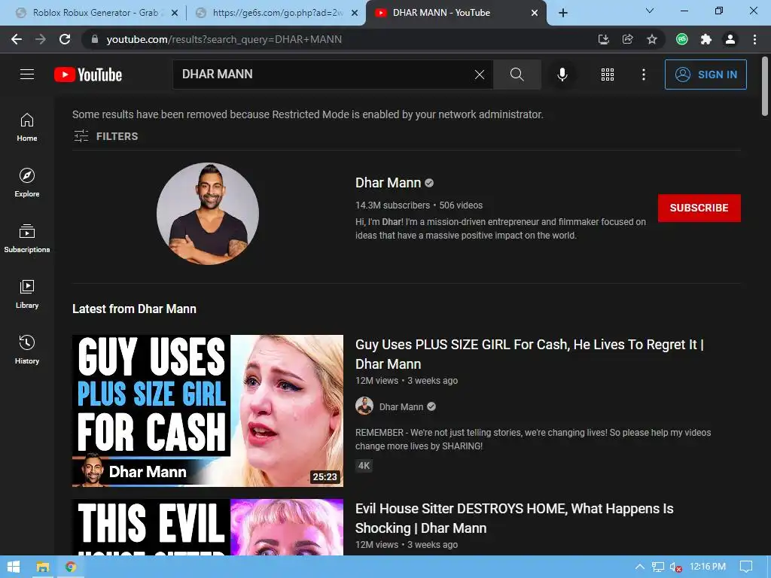
Task: Click the small Dhar Mann avatar under first video
Action: pos(364,406)
